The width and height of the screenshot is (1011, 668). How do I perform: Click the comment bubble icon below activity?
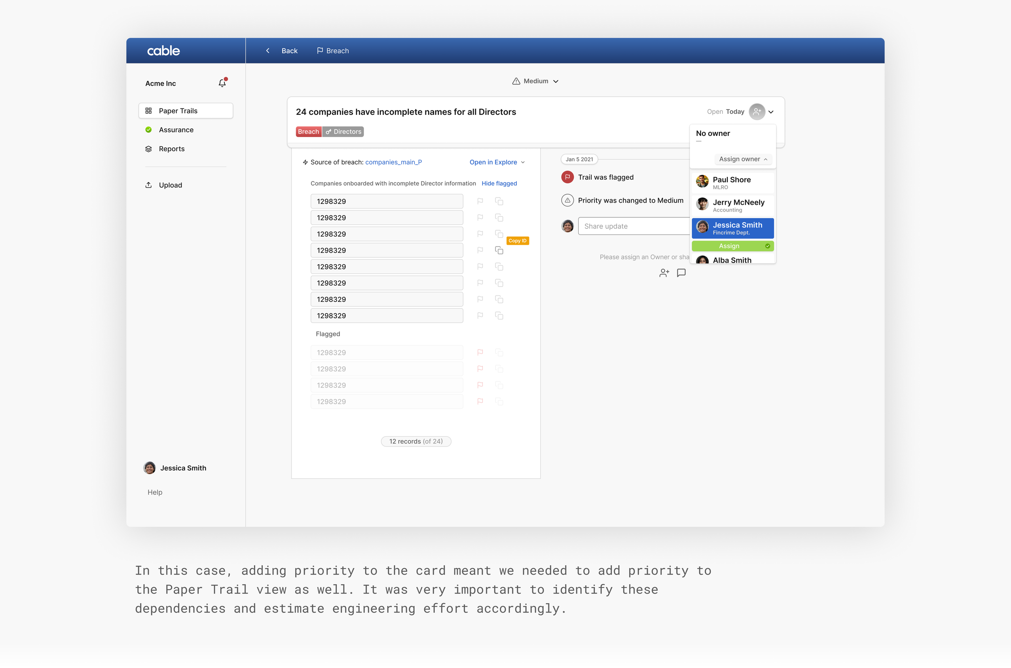pyautogui.click(x=681, y=273)
